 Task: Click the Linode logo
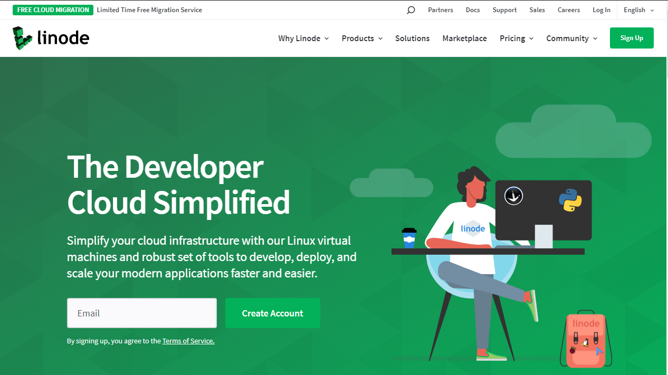51,38
